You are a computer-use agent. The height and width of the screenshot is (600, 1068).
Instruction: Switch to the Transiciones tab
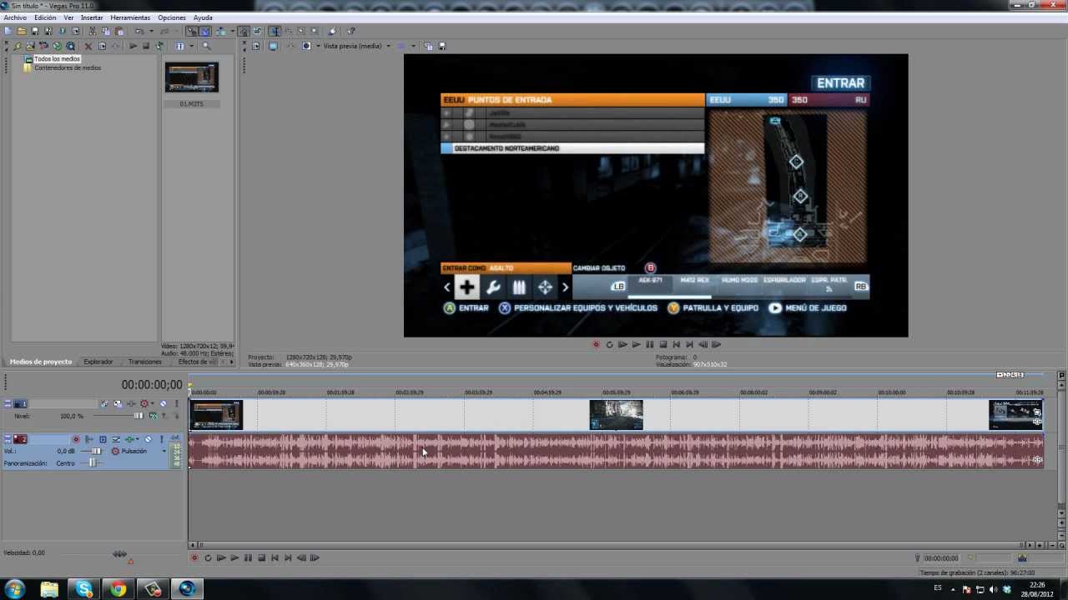[x=145, y=362]
